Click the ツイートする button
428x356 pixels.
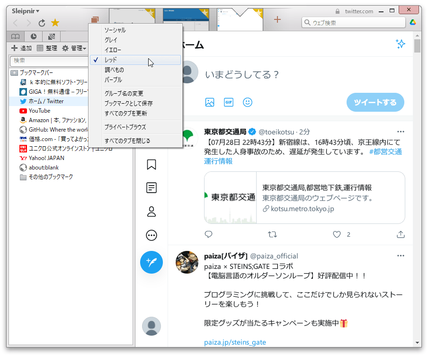tap(375, 102)
